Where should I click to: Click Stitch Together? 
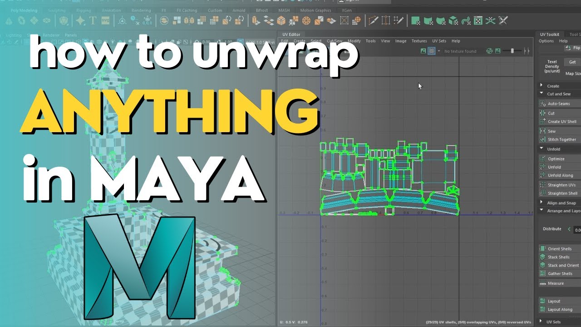coord(560,139)
